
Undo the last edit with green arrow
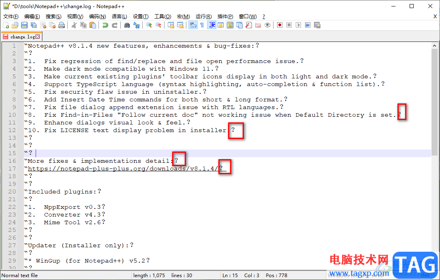coord(105,25)
